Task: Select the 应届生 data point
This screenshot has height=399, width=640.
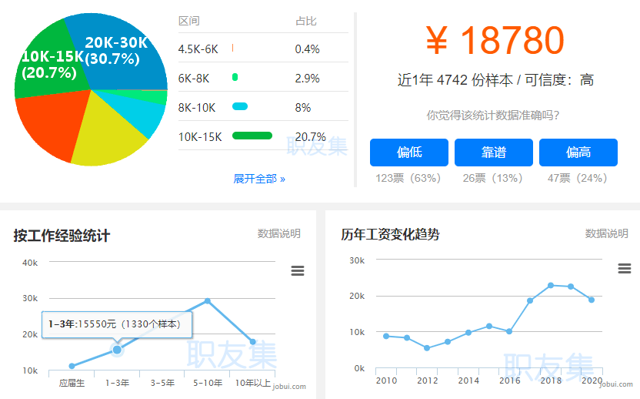Action: coord(72,366)
